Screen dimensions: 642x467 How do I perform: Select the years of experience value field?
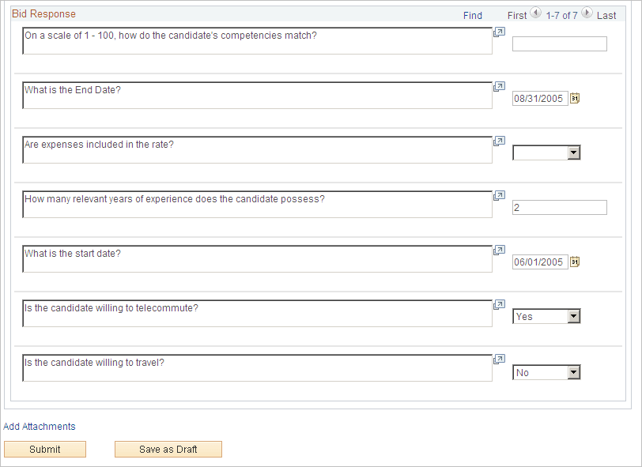pyautogui.click(x=559, y=207)
